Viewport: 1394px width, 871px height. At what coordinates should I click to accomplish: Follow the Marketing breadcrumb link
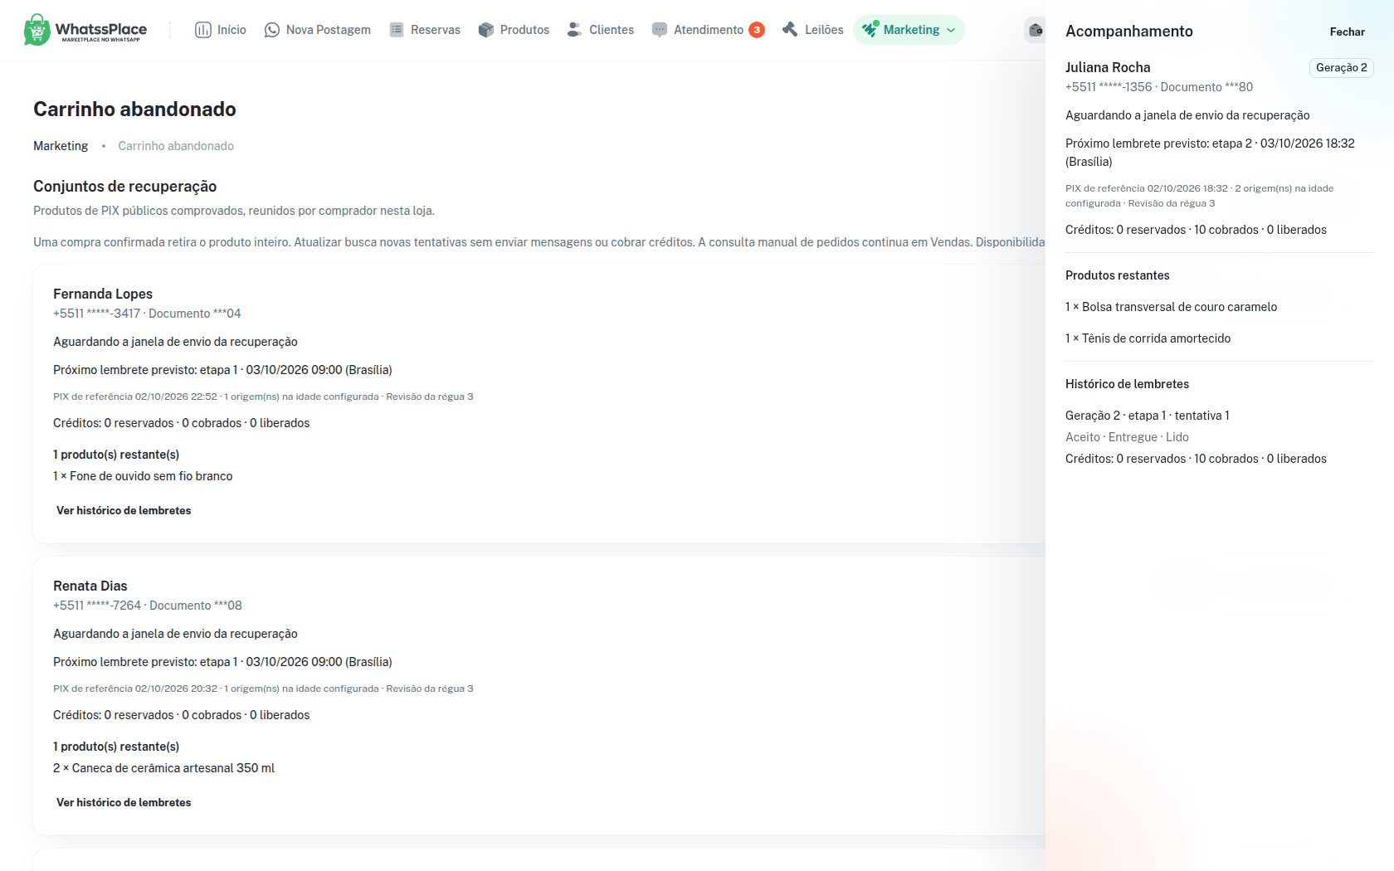[x=61, y=146]
